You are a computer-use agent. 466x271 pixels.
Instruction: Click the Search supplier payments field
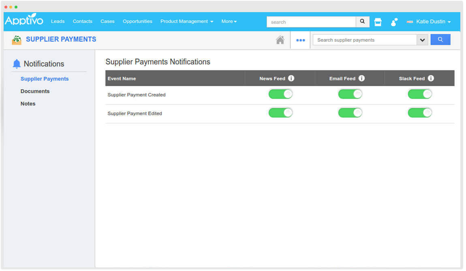[x=364, y=40]
